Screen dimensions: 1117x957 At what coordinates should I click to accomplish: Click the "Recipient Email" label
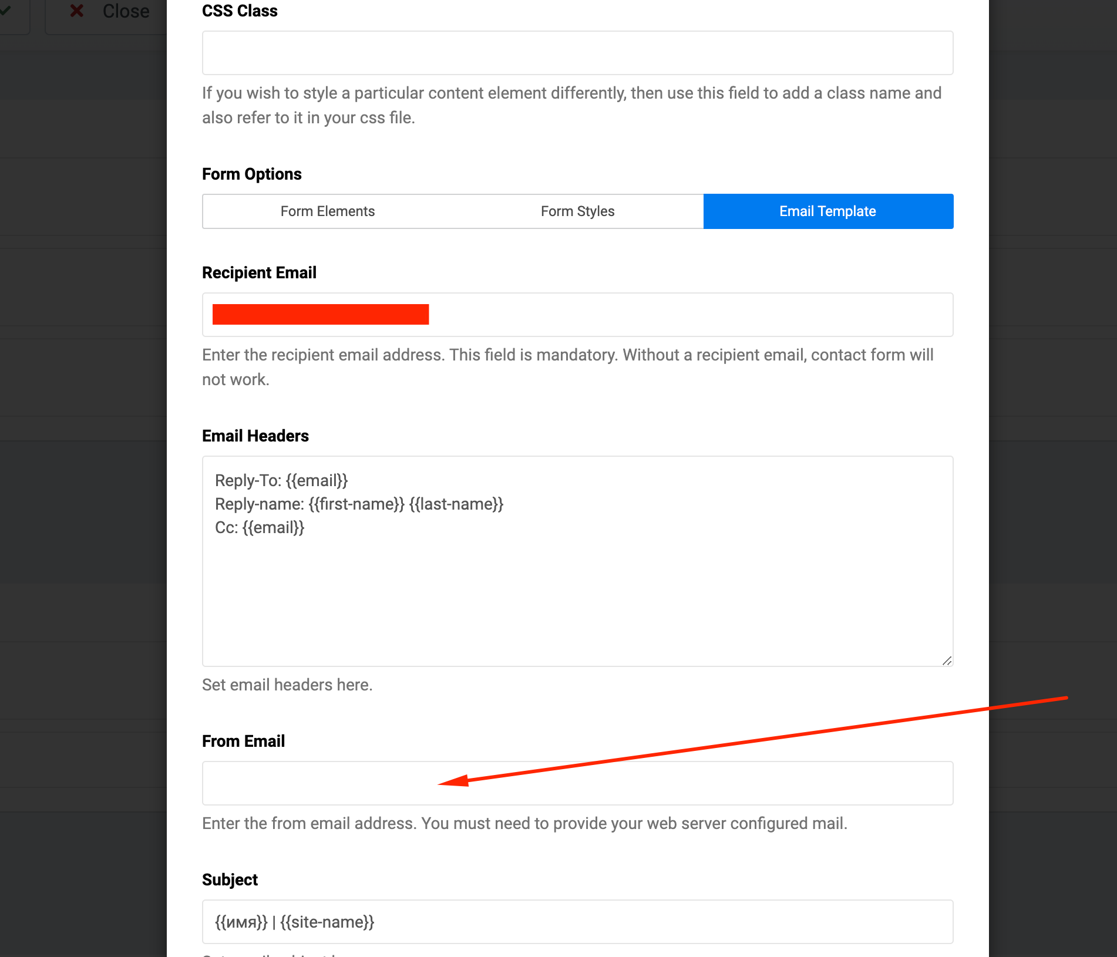(x=259, y=273)
